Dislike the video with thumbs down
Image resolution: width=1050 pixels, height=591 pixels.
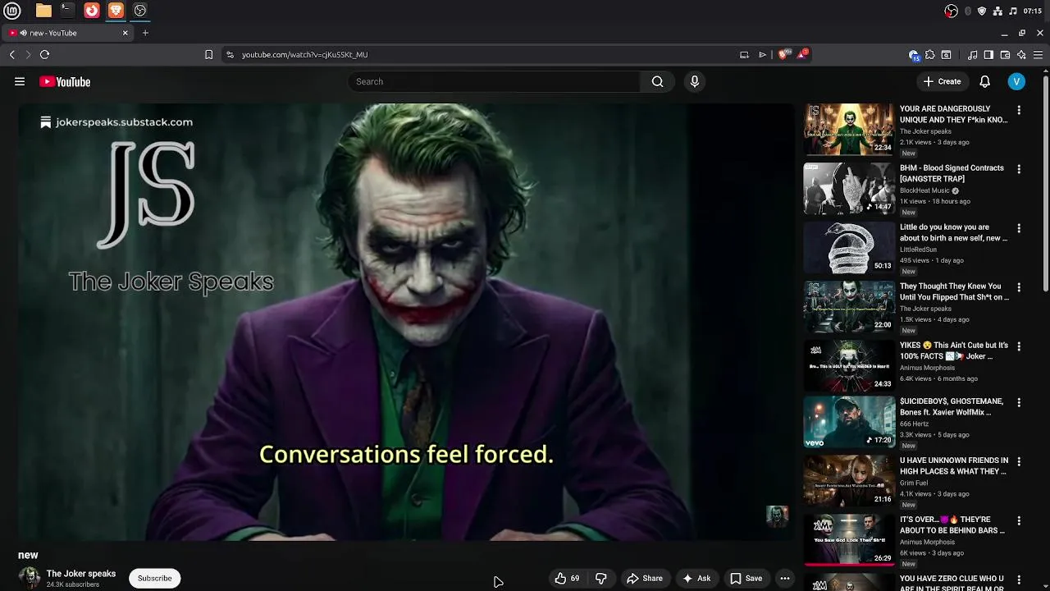[601, 579]
